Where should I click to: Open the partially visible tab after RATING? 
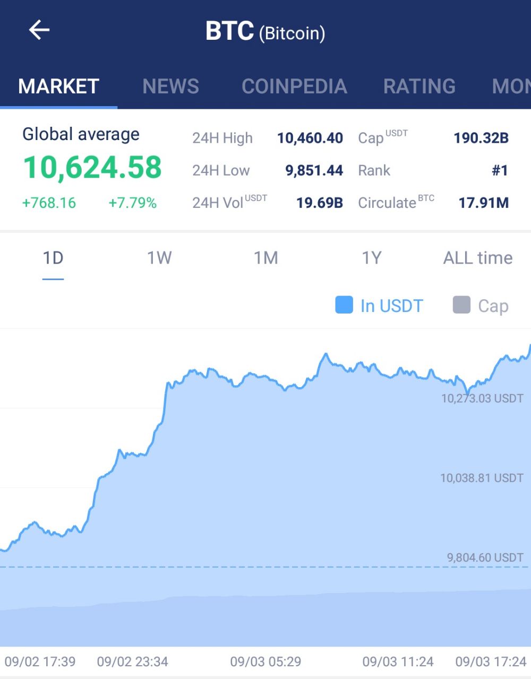click(x=511, y=86)
